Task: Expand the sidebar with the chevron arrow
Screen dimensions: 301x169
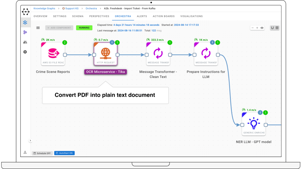Action: tap(30, 141)
